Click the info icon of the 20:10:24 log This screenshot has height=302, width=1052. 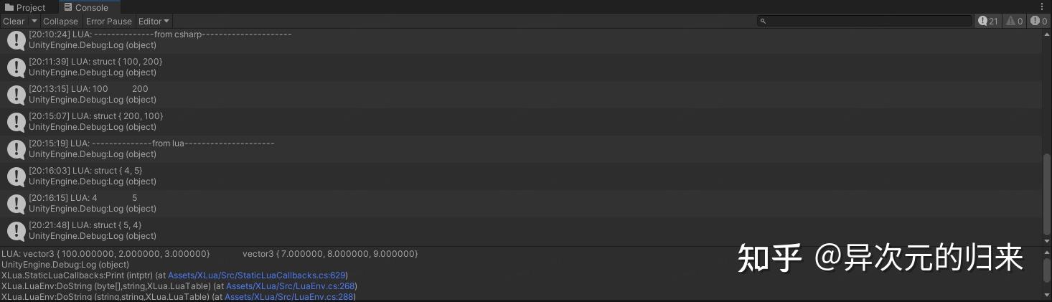click(x=16, y=40)
